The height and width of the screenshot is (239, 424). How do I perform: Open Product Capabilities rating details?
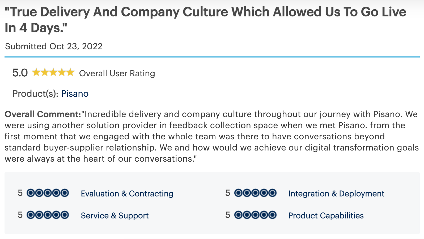click(326, 215)
